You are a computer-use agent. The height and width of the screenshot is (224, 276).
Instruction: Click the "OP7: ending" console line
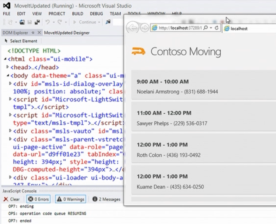click(21, 206)
